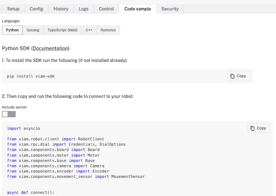
Task: Copy the pip install command
Action: 238,76
